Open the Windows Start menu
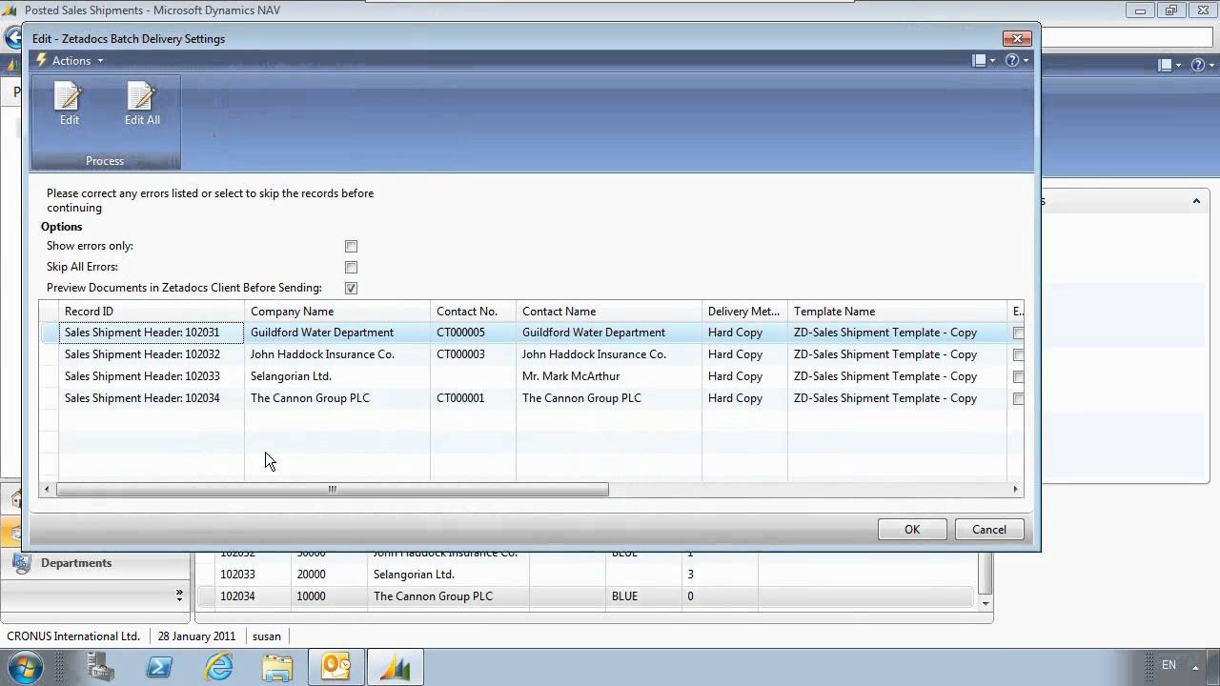The width and height of the screenshot is (1220, 686). tap(24, 666)
